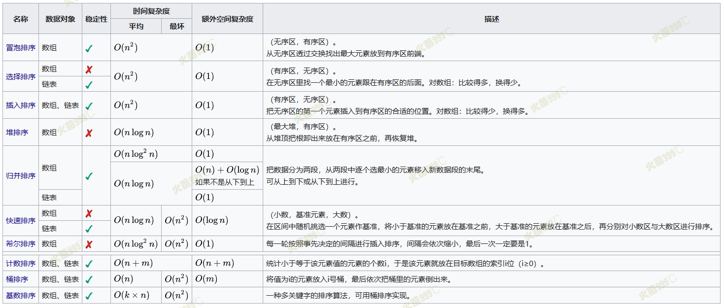Click description line 从堆顶把根卸出来放在有序区之前
The height and width of the screenshot is (308, 724).
(342, 139)
